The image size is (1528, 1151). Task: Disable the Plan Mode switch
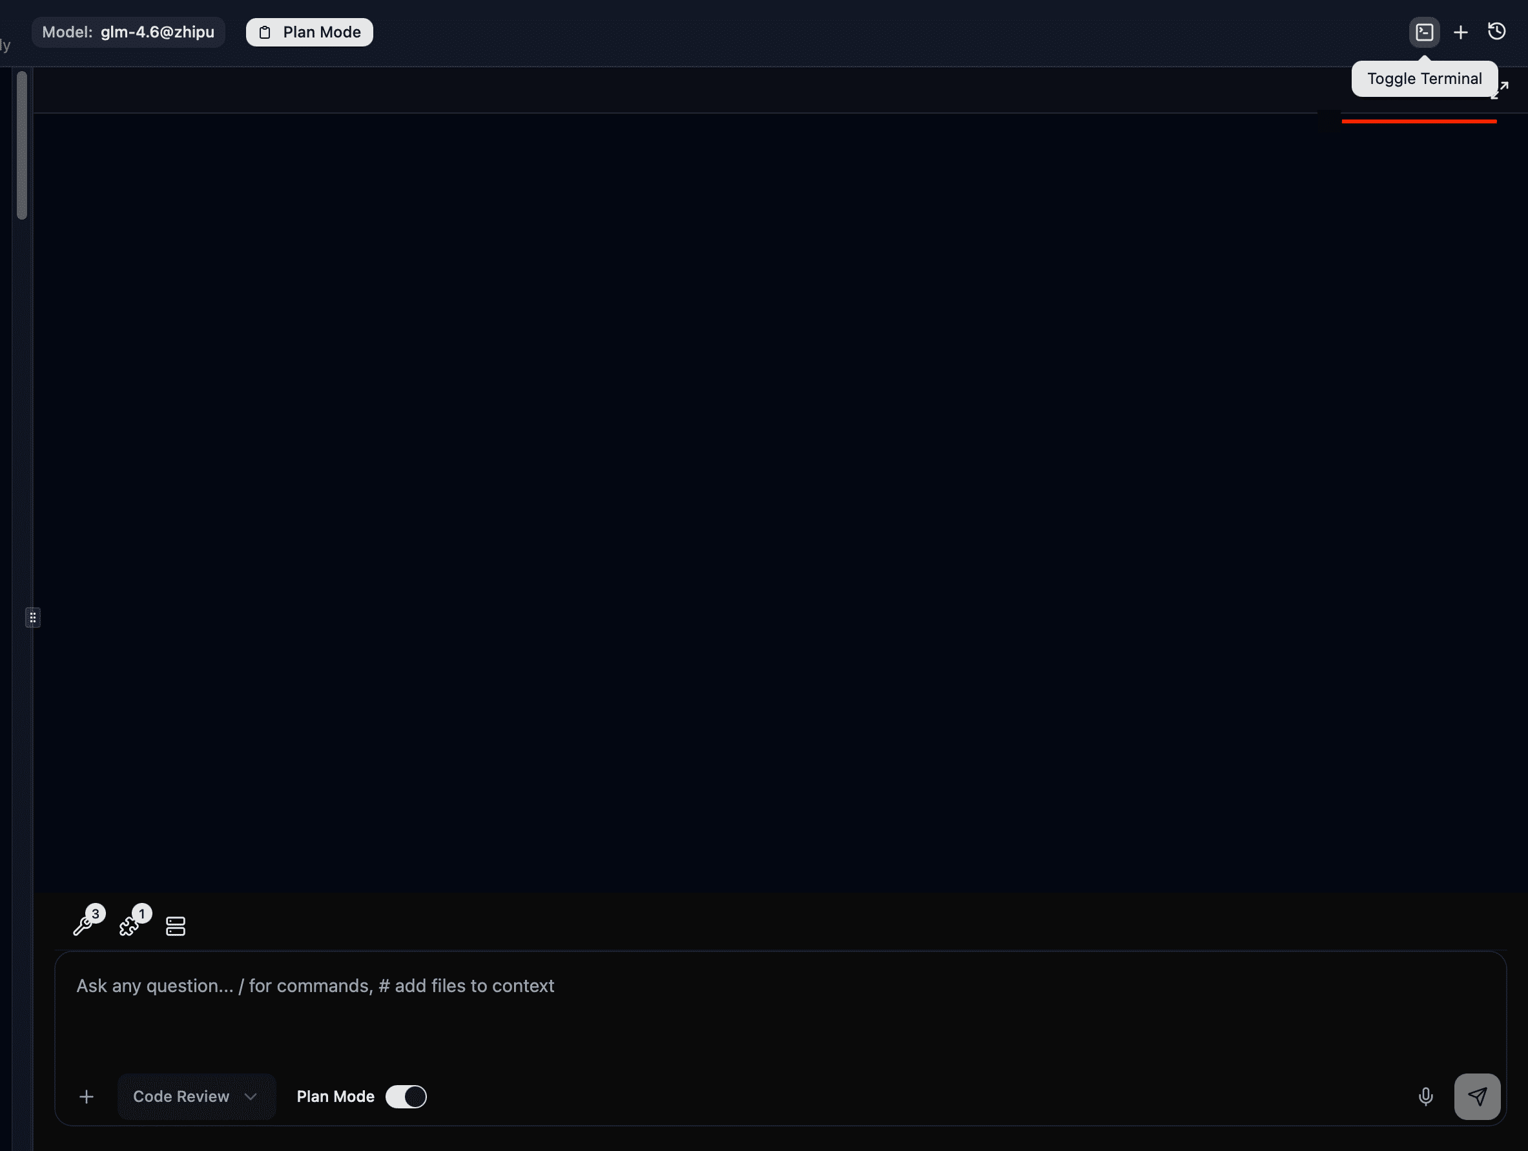(406, 1096)
